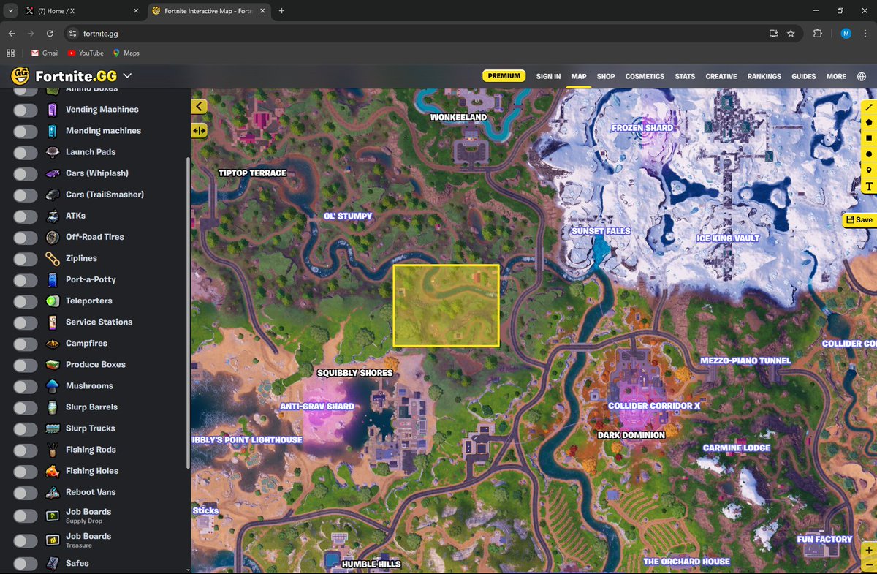Switch on Service Stations toggle
This screenshot has width=877, height=574.
[25, 322]
